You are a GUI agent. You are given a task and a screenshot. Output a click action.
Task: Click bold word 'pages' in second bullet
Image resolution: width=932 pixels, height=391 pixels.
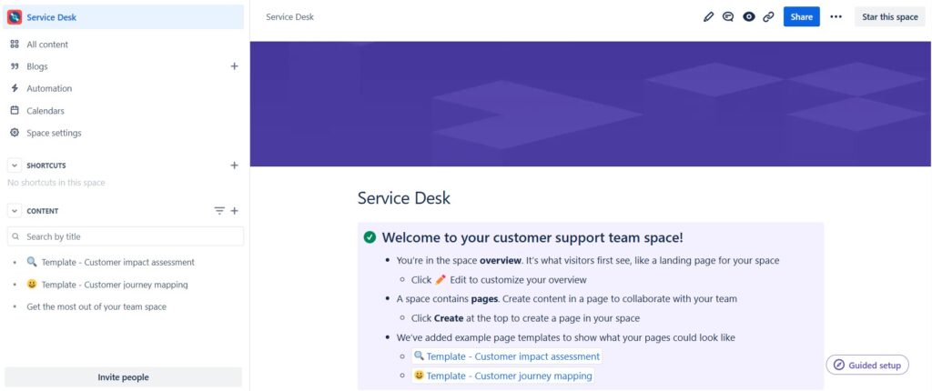(x=484, y=299)
